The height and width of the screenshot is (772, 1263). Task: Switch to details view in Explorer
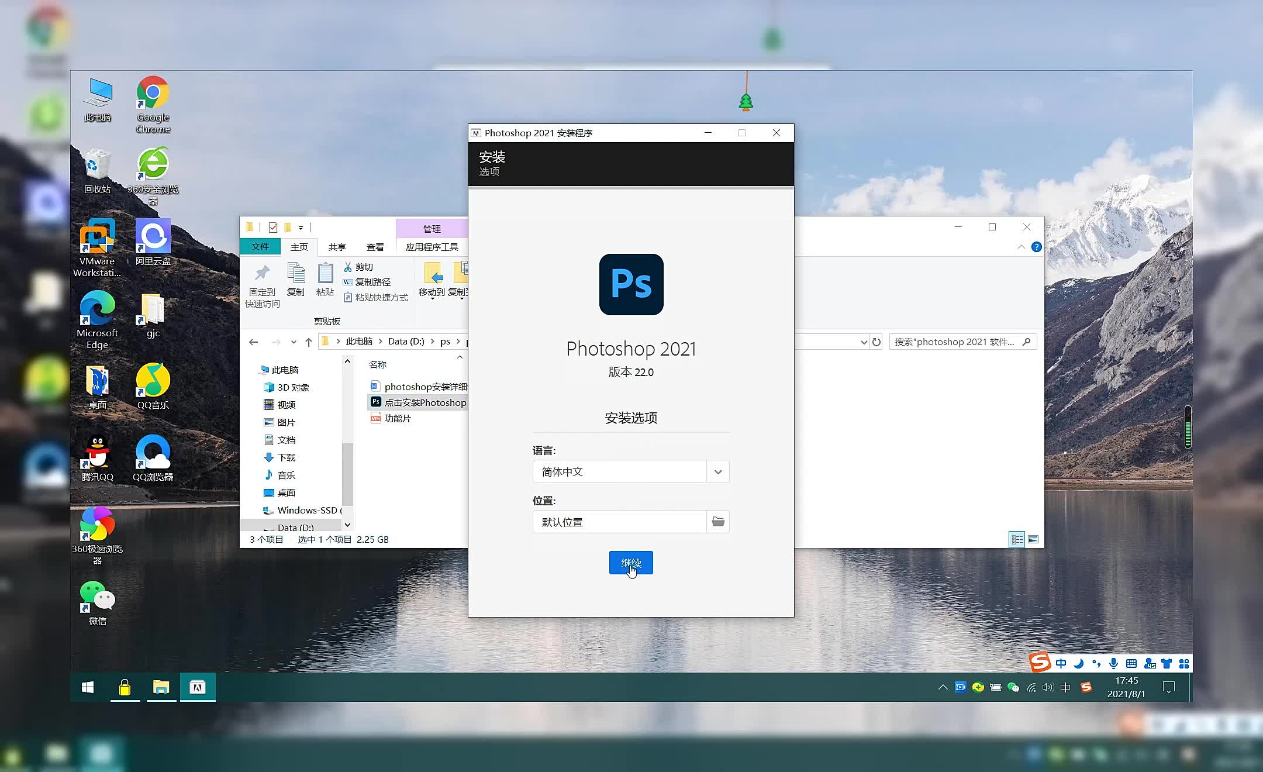pyautogui.click(x=1017, y=539)
